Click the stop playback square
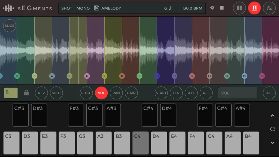 [x=222, y=8]
